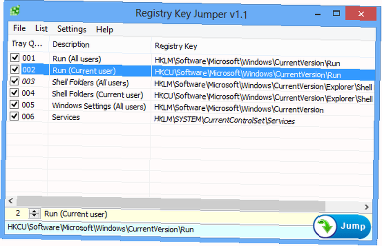Sort by the Registry Key column header
The image size is (382, 246).
click(263, 47)
